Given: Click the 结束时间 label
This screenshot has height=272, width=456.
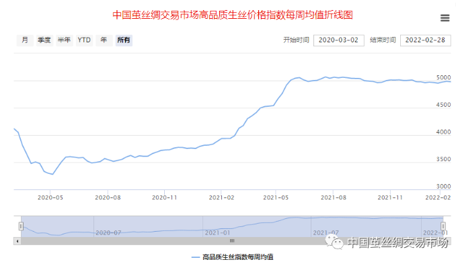Looking at the screenshot, I should click(383, 40).
